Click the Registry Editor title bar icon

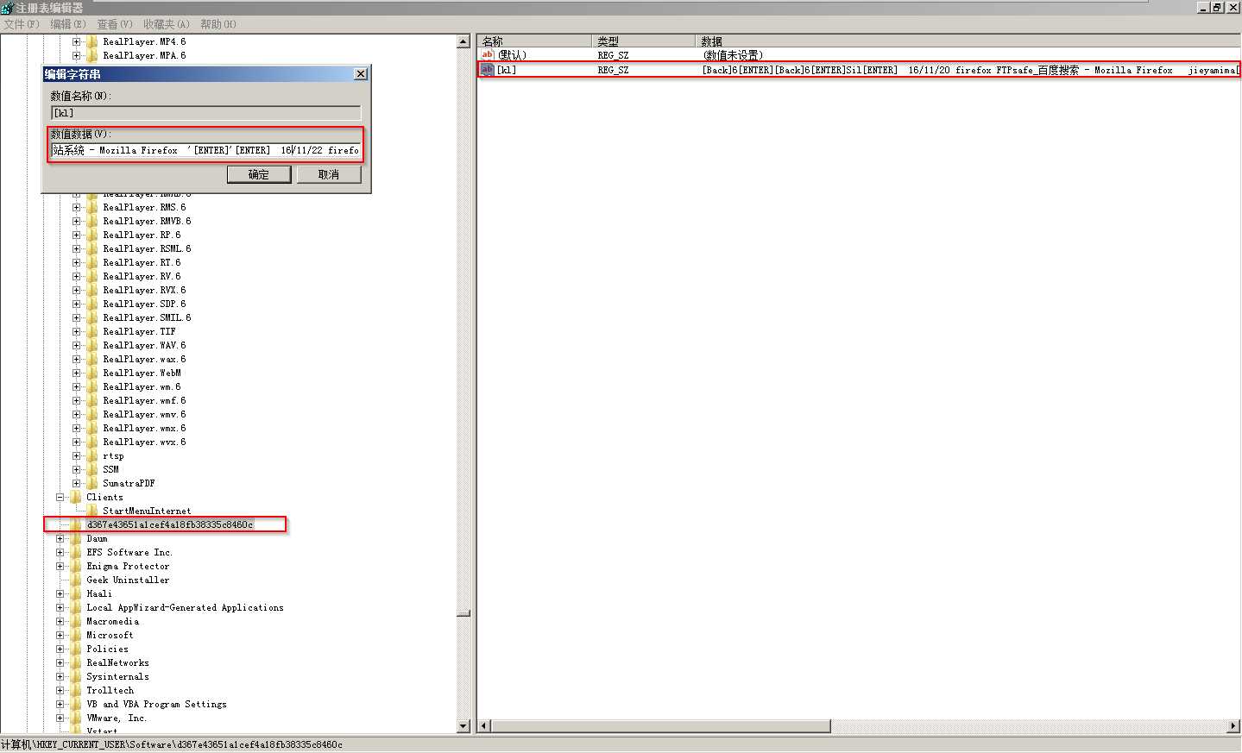[x=7, y=8]
